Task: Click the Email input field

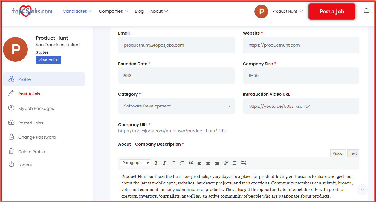Action: (177, 45)
